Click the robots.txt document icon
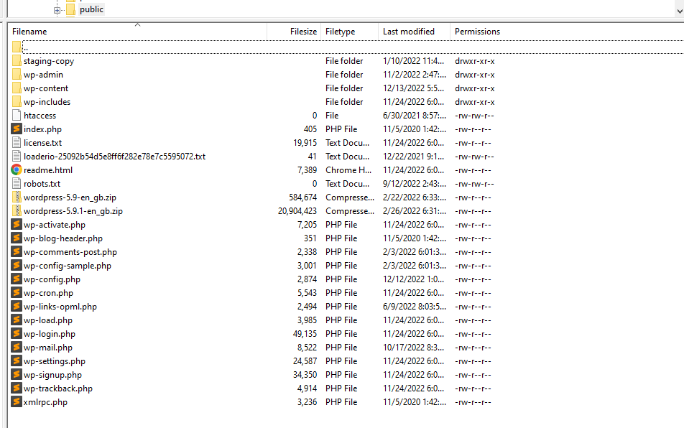Image resolution: width=684 pixels, height=428 pixels. 17,184
